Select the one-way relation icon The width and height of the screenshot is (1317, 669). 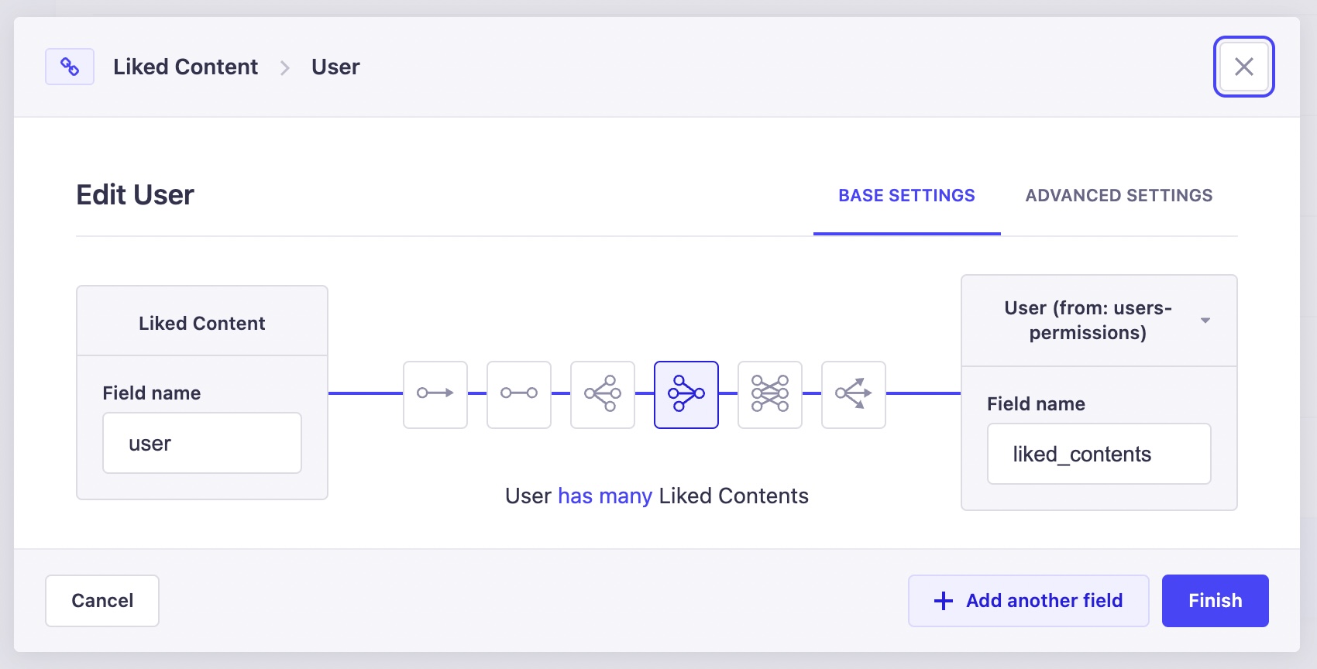point(435,395)
